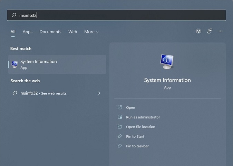Click the pin icon next to Pin to Start
233x166 pixels.
[x=120, y=136]
